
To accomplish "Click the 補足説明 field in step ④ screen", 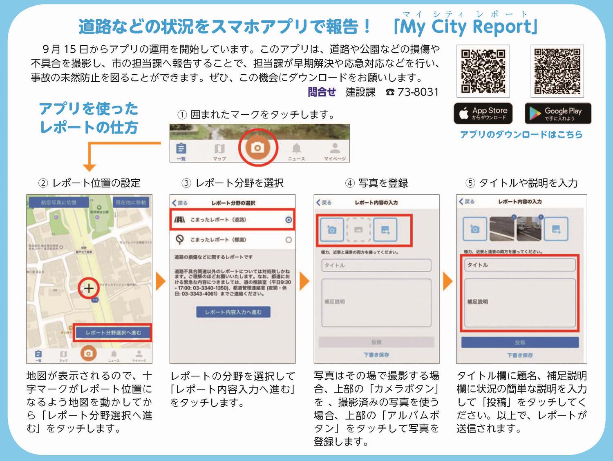I will pos(376,303).
